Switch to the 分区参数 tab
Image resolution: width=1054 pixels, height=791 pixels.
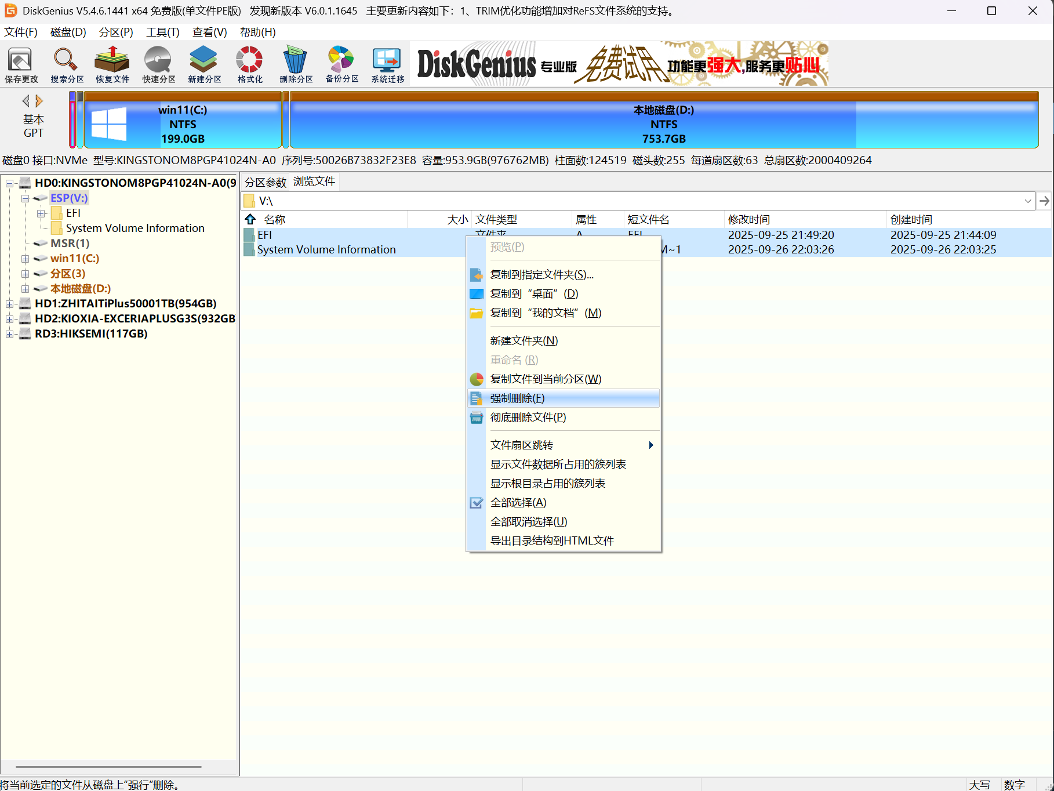pyautogui.click(x=265, y=182)
